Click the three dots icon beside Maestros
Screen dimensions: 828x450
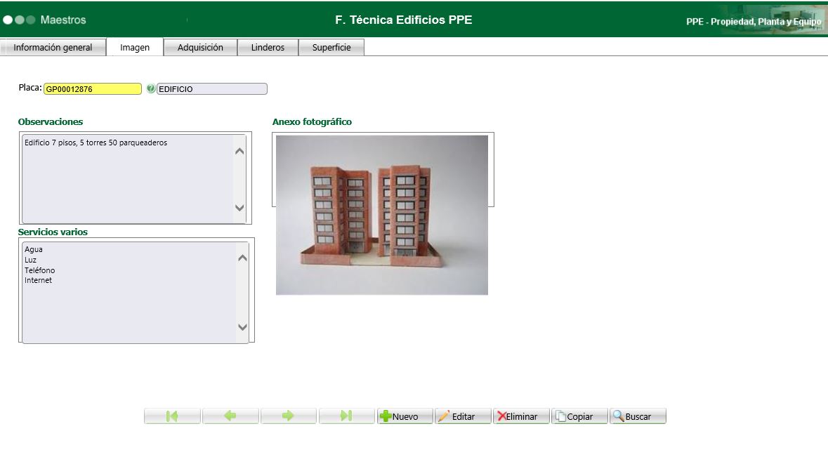pyautogui.click(x=19, y=20)
